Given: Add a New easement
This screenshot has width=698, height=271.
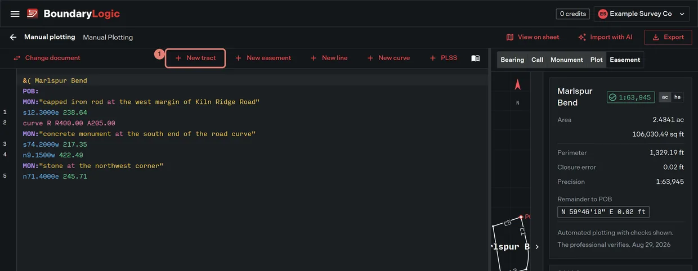Looking at the screenshot, I should pyautogui.click(x=263, y=58).
